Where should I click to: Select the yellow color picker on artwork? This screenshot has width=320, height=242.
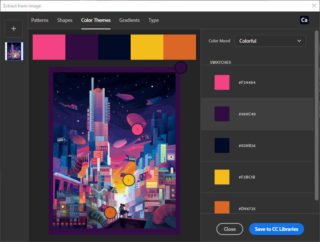[x=128, y=180]
